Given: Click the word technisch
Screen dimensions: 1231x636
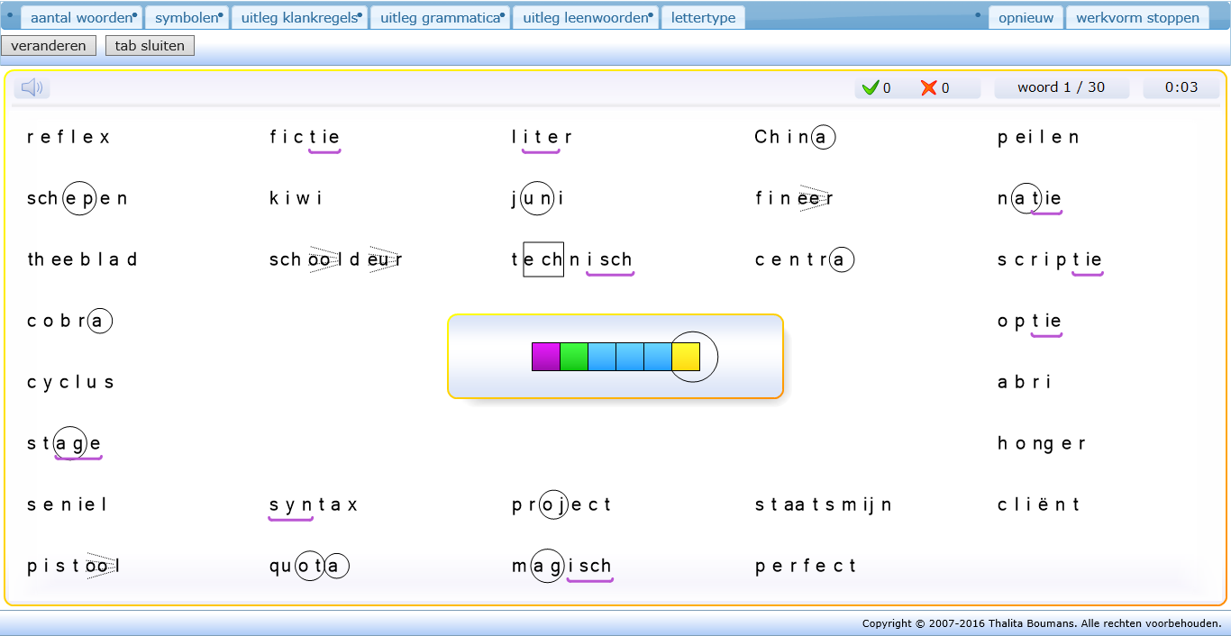Looking at the screenshot, I should [572, 260].
